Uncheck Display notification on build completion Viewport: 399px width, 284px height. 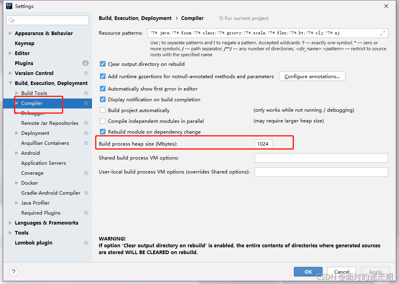[x=102, y=99]
